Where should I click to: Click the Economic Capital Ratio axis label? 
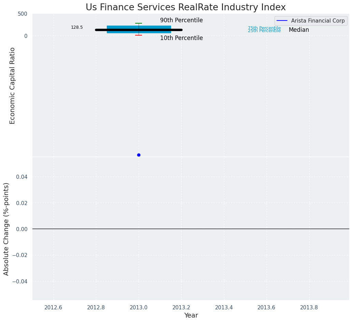tap(13, 85)
